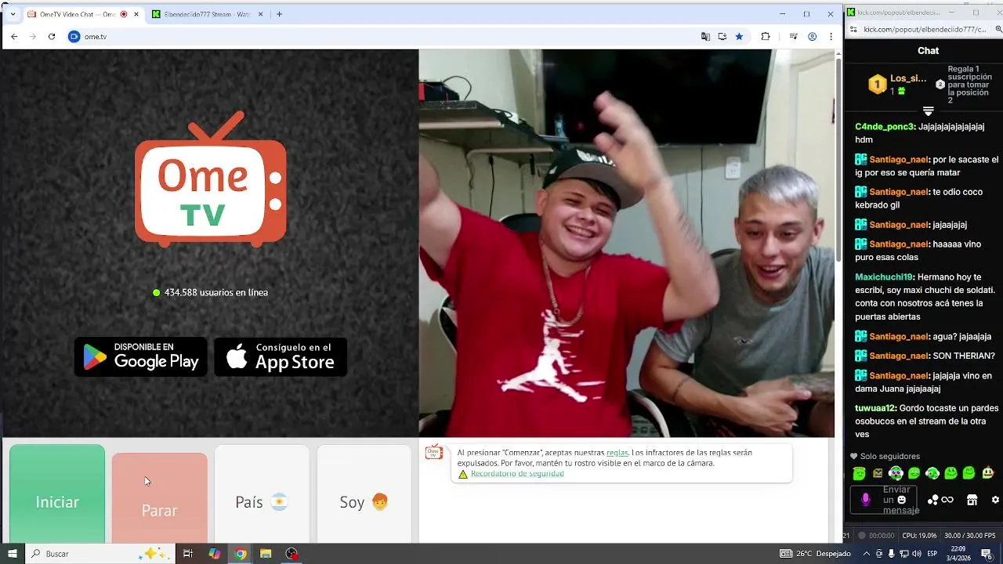
Task: Open the OBS Studio taskbar icon
Action: (x=292, y=554)
